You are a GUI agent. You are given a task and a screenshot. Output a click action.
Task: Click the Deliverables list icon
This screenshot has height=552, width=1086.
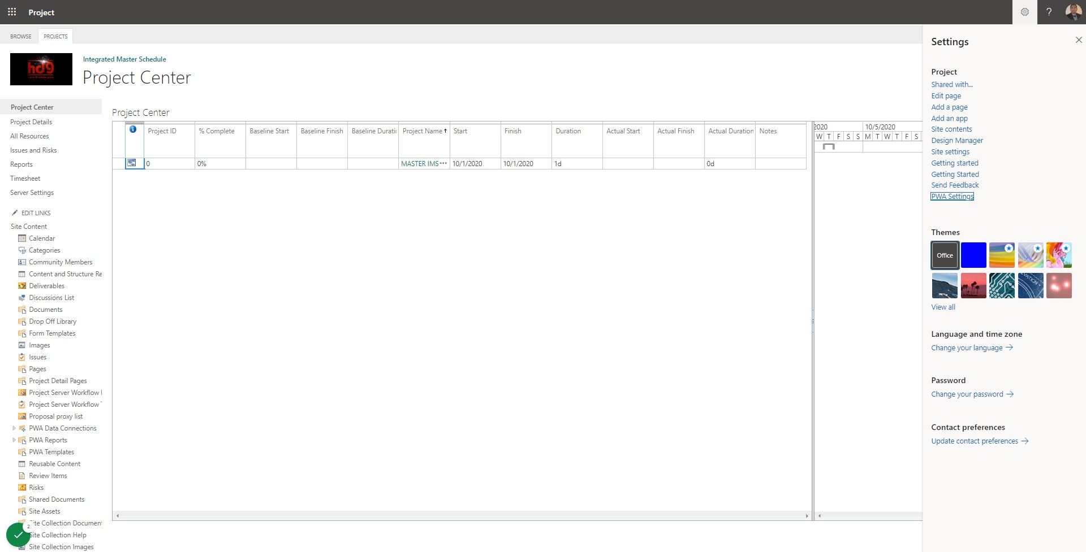(x=22, y=286)
